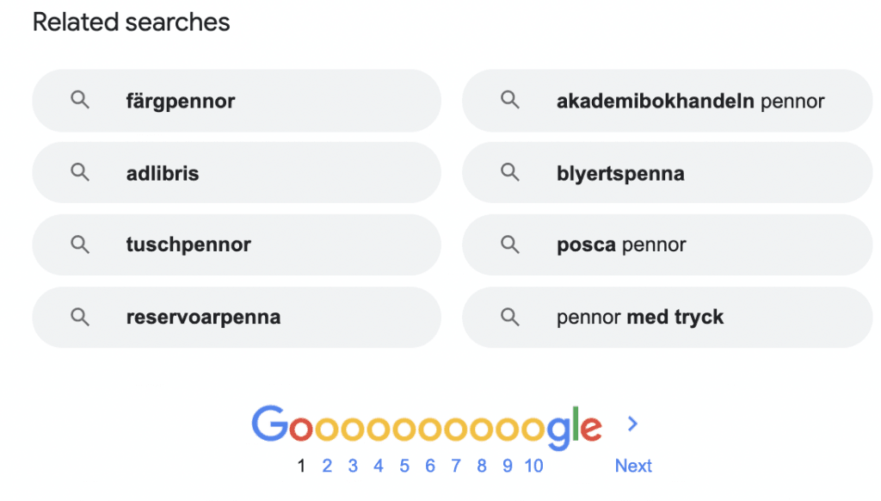This screenshot has width=881, height=501.
Task: Open results page 7
Action: [x=456, y=466]
